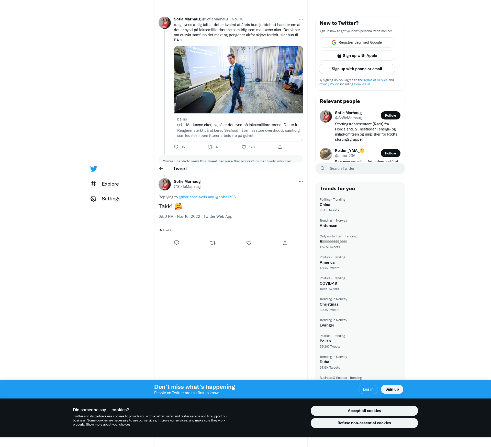The image size is (491, 447).
Task: Open the Privacy Policy link
Action: tap(329, 84)
